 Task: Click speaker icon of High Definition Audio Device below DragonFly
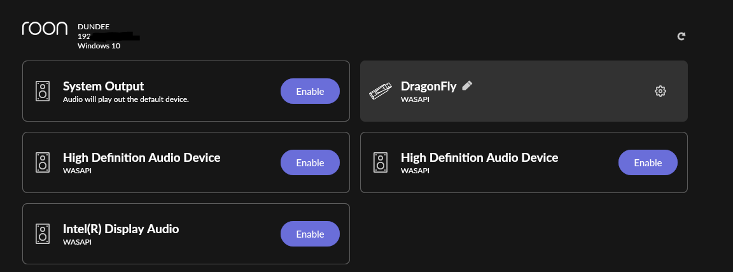(380, 162)
